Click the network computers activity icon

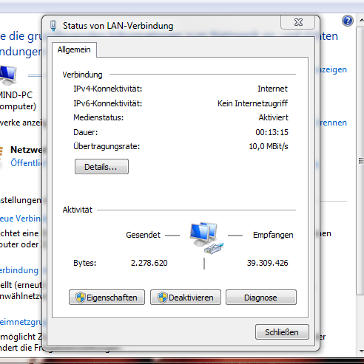206,238
